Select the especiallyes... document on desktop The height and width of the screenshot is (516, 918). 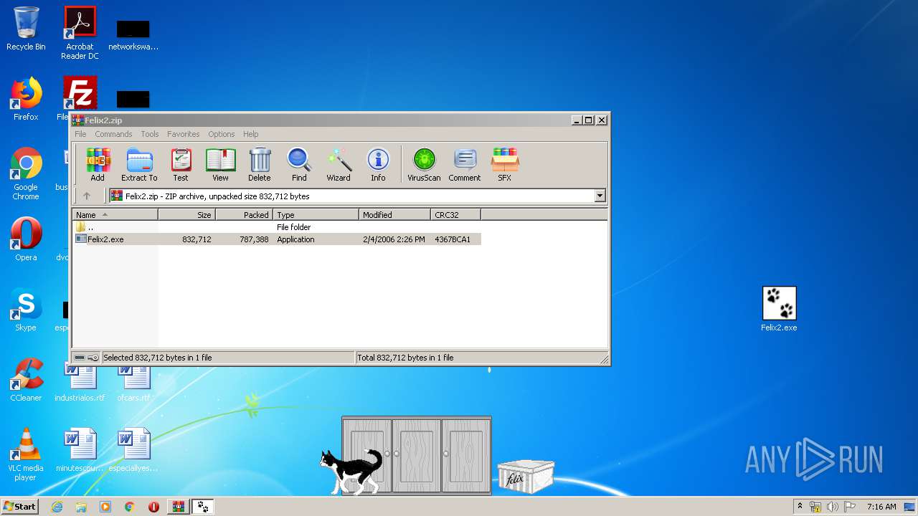tap(133, 450)
